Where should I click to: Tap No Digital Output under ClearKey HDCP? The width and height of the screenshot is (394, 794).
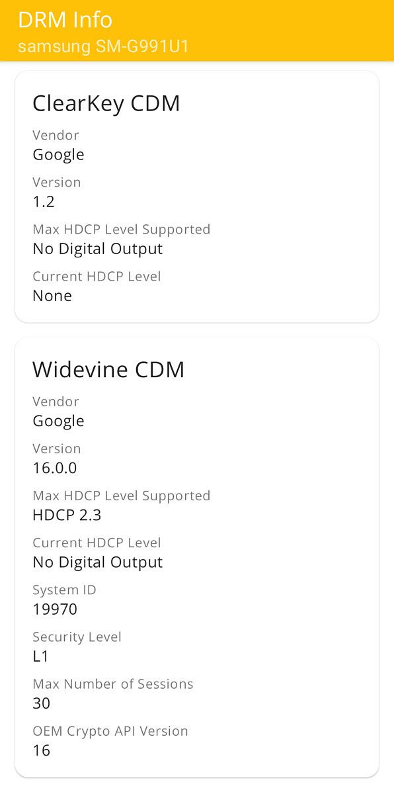pos(97,248)
